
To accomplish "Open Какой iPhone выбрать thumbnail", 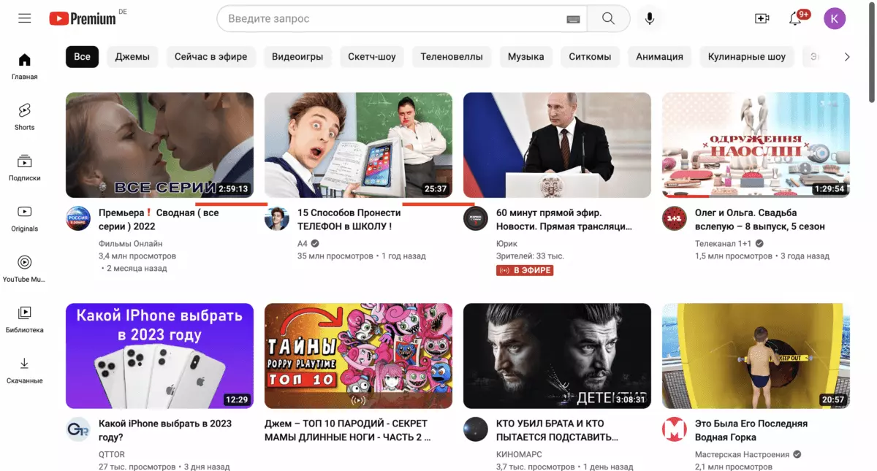I will click(159, 356).
